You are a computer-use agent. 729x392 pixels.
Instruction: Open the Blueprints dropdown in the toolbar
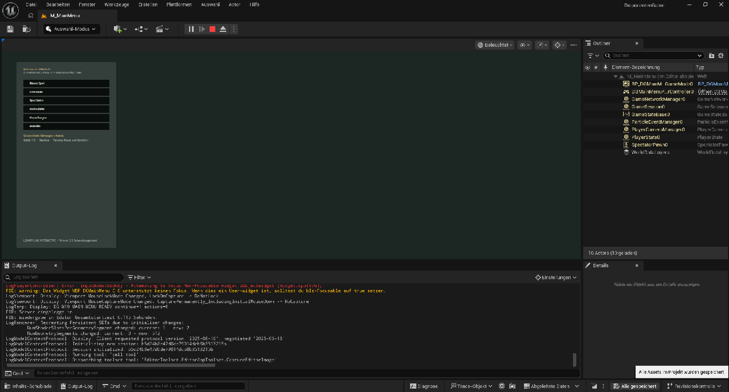[141, 29]
